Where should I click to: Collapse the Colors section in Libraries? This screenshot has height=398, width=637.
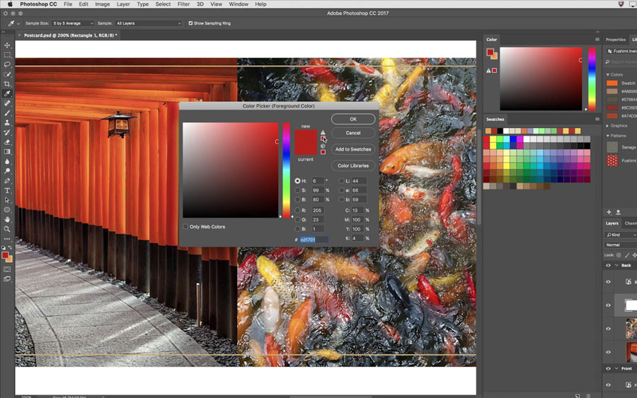tap(608, 75)
